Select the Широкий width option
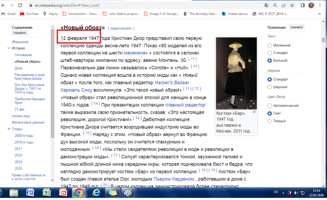The image size is (327, 200). (269, 87)
